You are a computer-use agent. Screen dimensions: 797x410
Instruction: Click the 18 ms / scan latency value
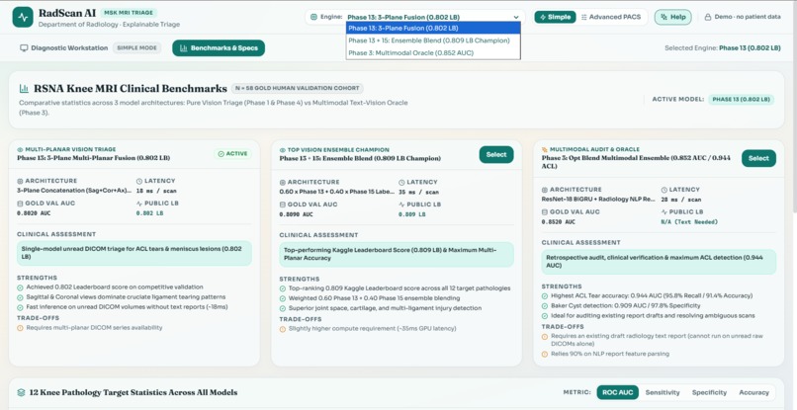[x=156, y=191]
